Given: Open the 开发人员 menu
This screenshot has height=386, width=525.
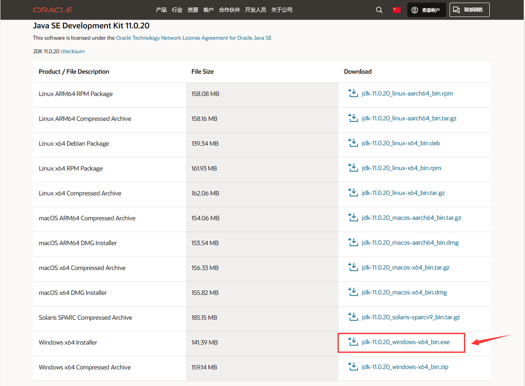Looking at the screenshot, I should [256, 10].
